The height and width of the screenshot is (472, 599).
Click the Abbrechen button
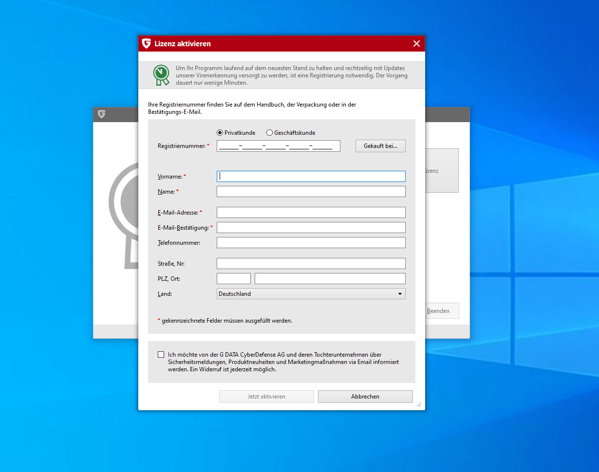pyautogui.click(x=365, y=397)
